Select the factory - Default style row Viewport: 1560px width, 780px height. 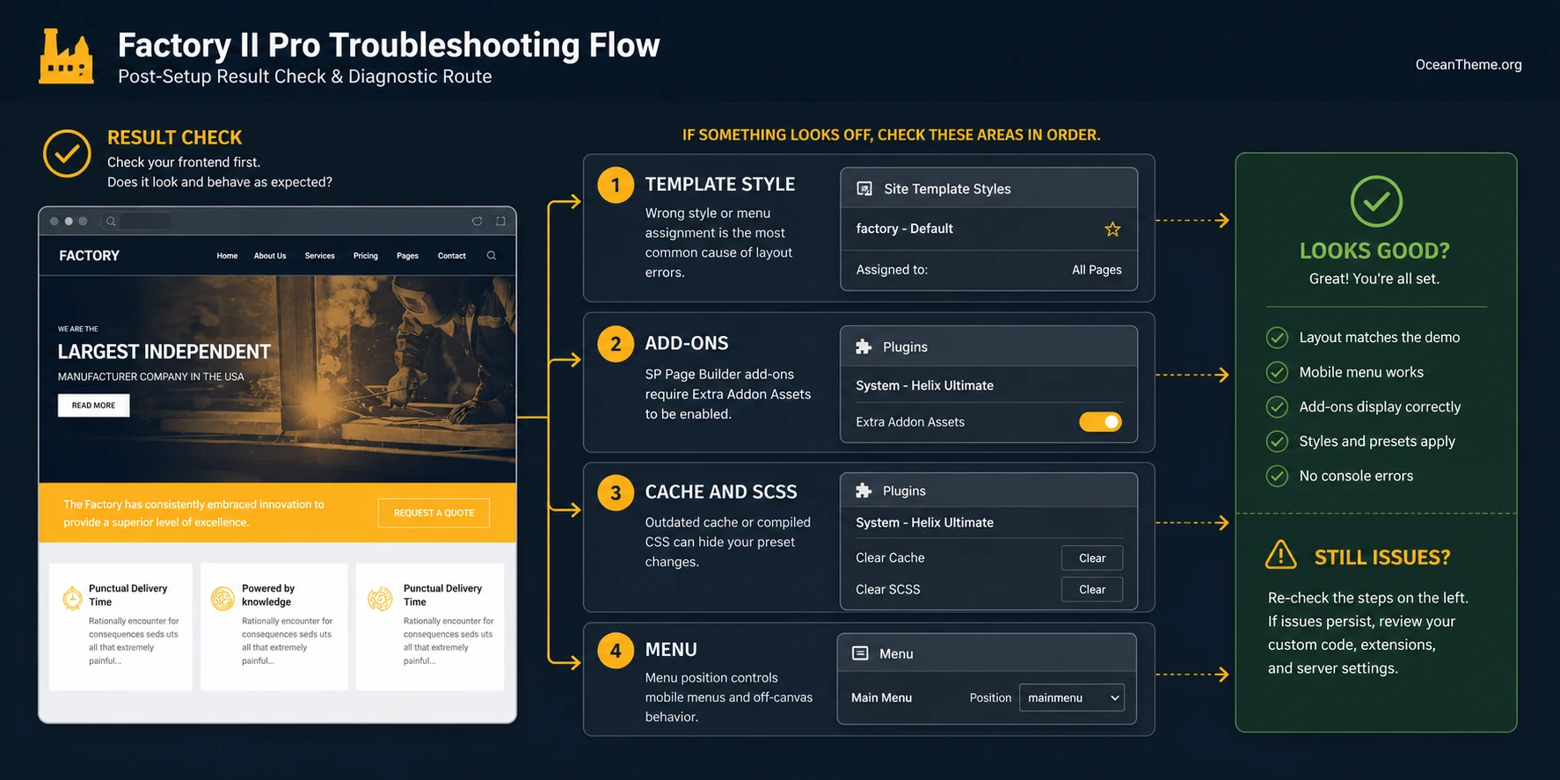pyautogui.click(x=988, y=229)
